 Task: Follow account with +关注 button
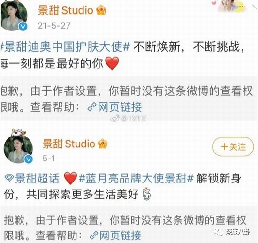233,146
